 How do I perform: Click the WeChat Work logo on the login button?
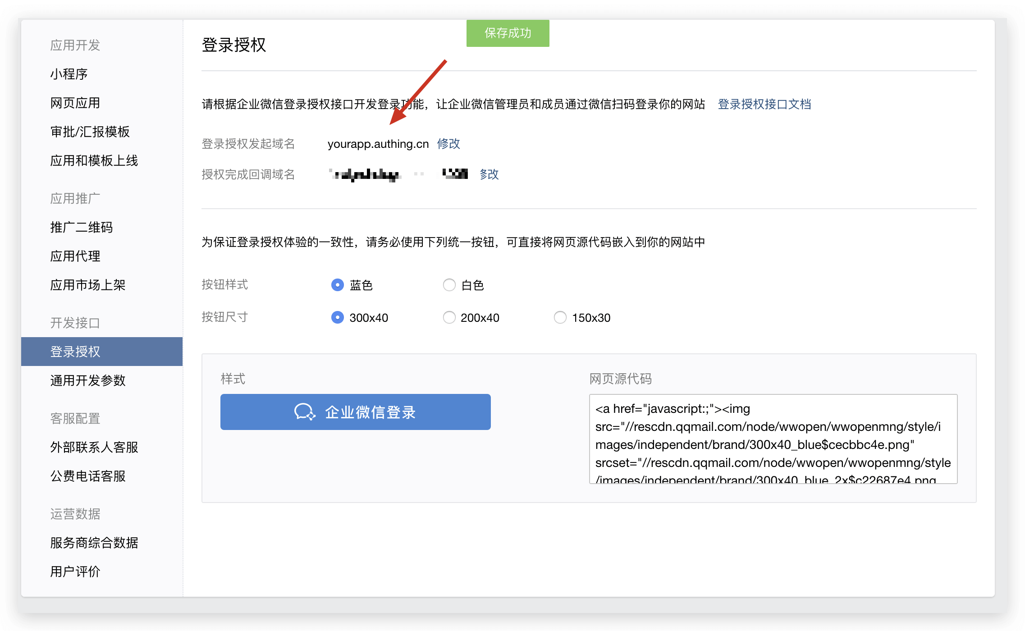(x=305, y=412)
